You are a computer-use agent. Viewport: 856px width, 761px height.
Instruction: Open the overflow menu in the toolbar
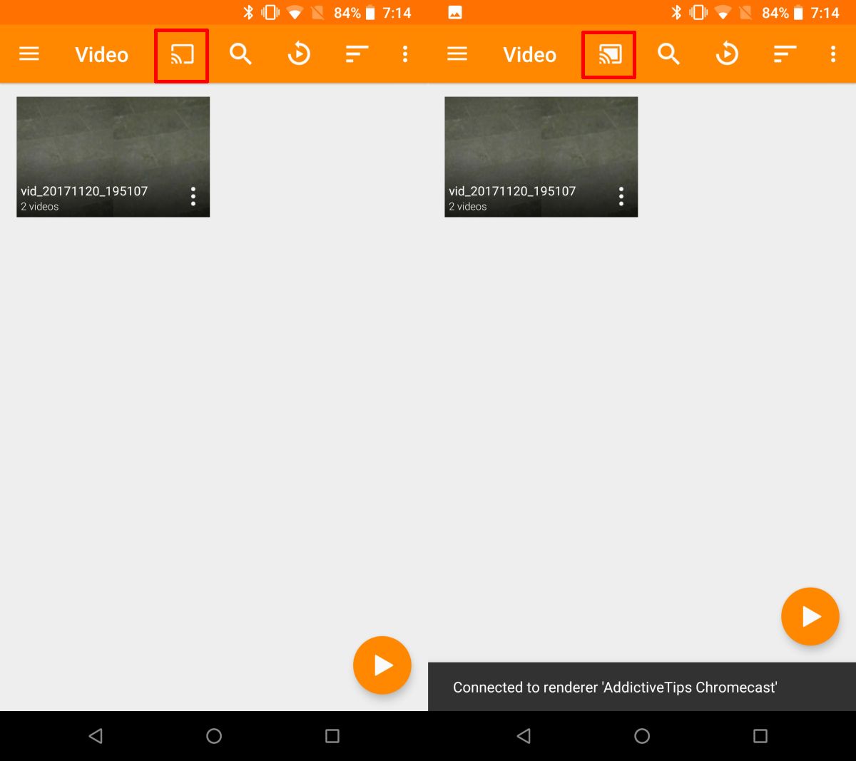click(x=404, y=53)
